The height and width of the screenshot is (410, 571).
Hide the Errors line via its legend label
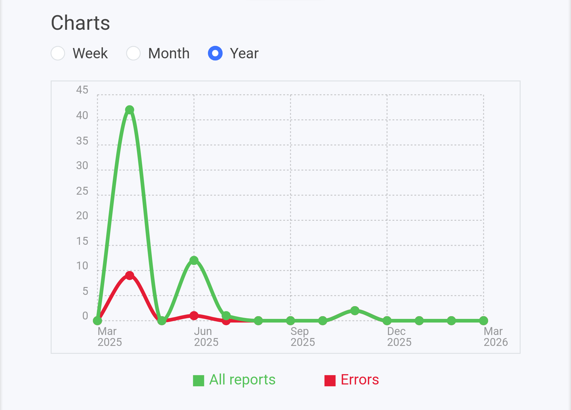[360, 380]
